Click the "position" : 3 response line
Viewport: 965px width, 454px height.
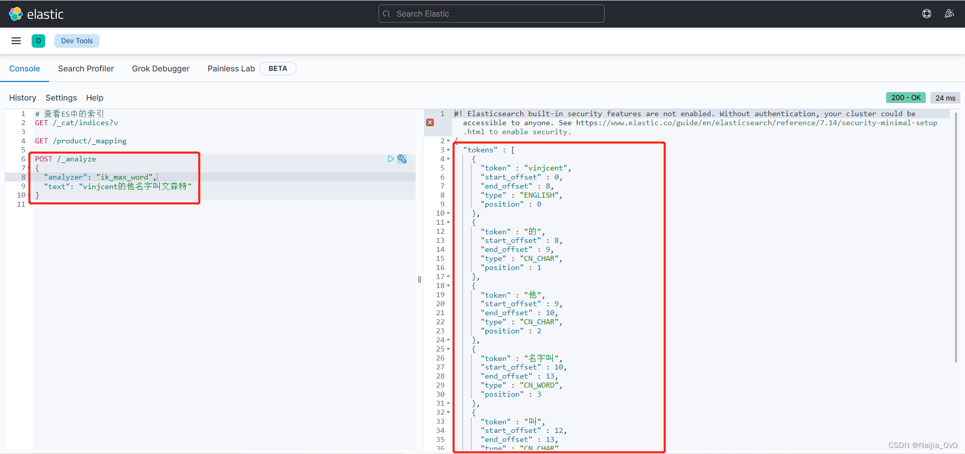511,394
